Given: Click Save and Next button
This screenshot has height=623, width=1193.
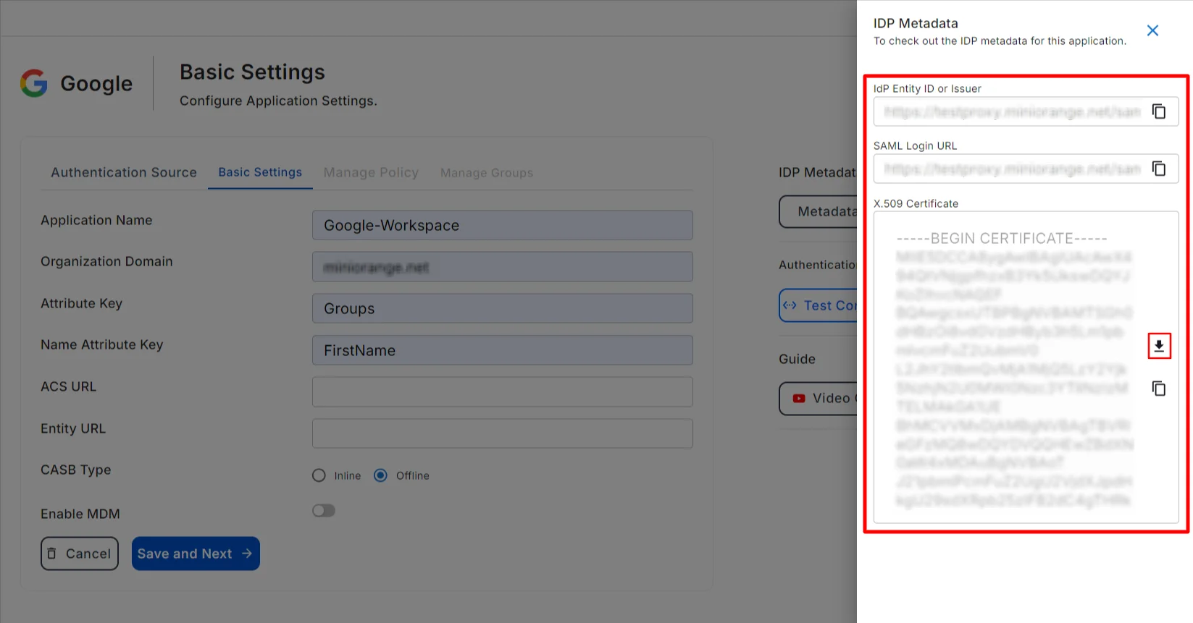Looking at the screenshot, I should point(196,554).
